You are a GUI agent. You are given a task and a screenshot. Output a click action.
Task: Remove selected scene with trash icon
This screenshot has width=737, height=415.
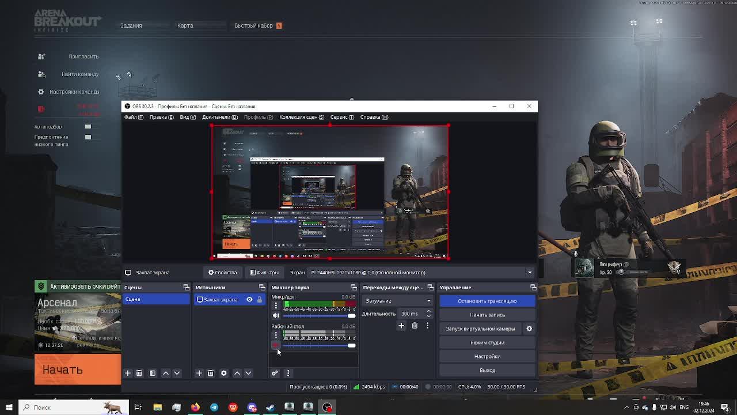coord(139,373)
